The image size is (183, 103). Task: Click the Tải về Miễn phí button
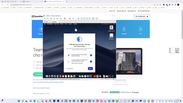click(x=142, y=17)
